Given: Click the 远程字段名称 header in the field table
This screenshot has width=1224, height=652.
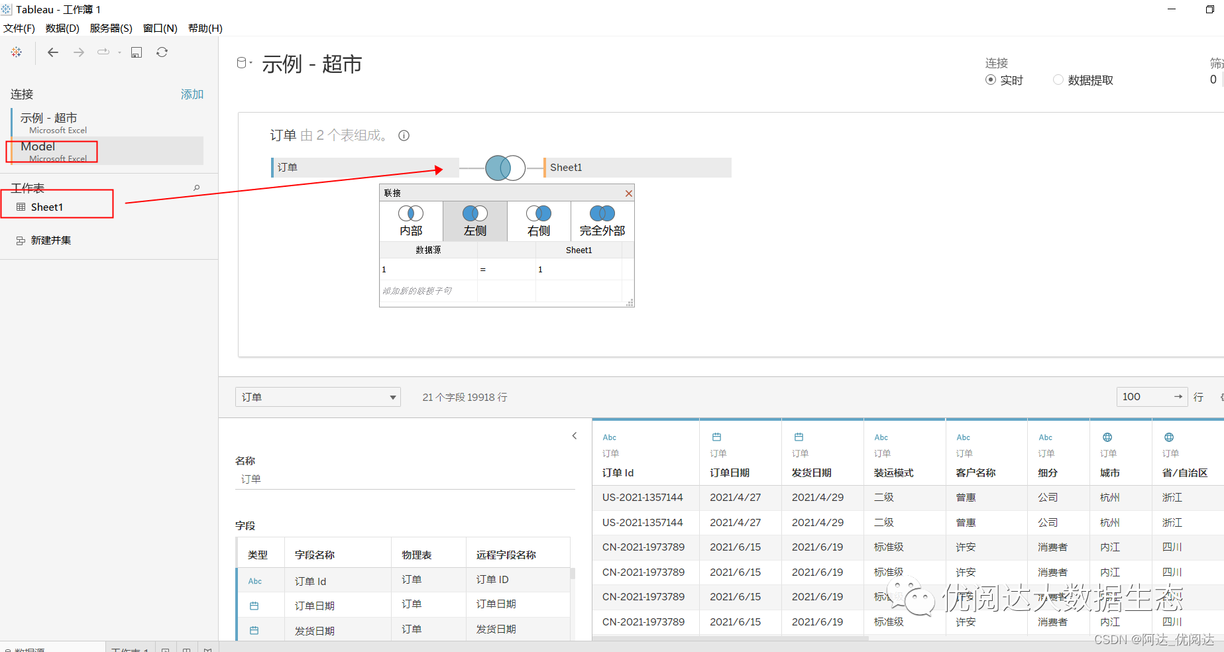Looking at the screenshot, I should coord(506,555).
